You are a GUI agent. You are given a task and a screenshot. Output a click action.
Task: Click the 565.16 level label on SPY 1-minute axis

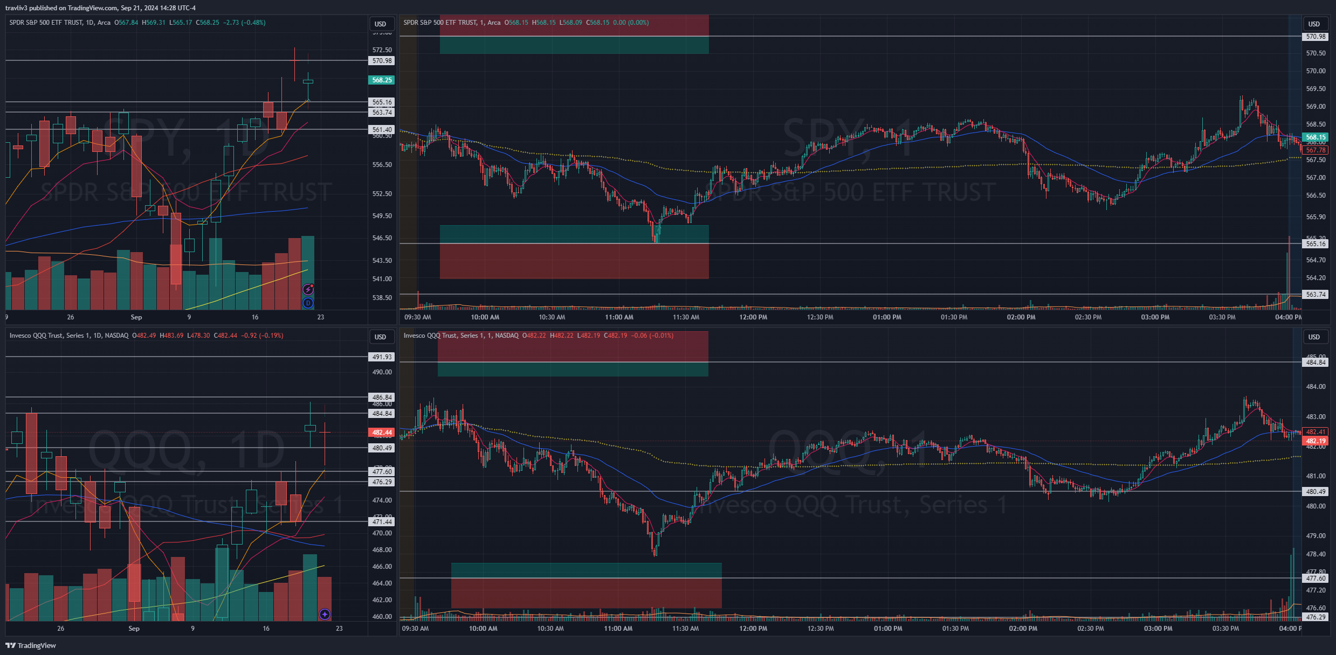1316,244
